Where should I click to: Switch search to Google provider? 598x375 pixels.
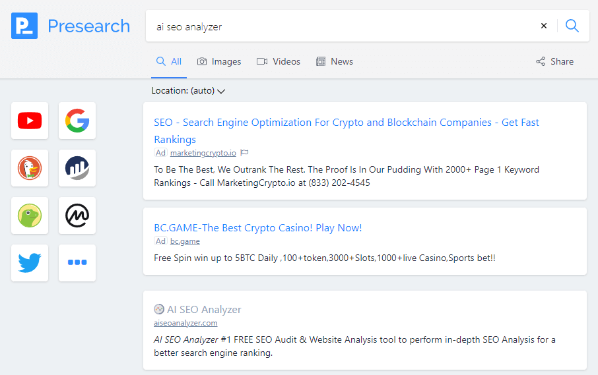(77, 121)
